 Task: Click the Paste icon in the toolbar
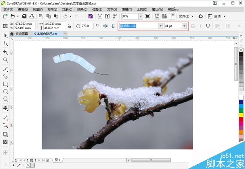56,16
